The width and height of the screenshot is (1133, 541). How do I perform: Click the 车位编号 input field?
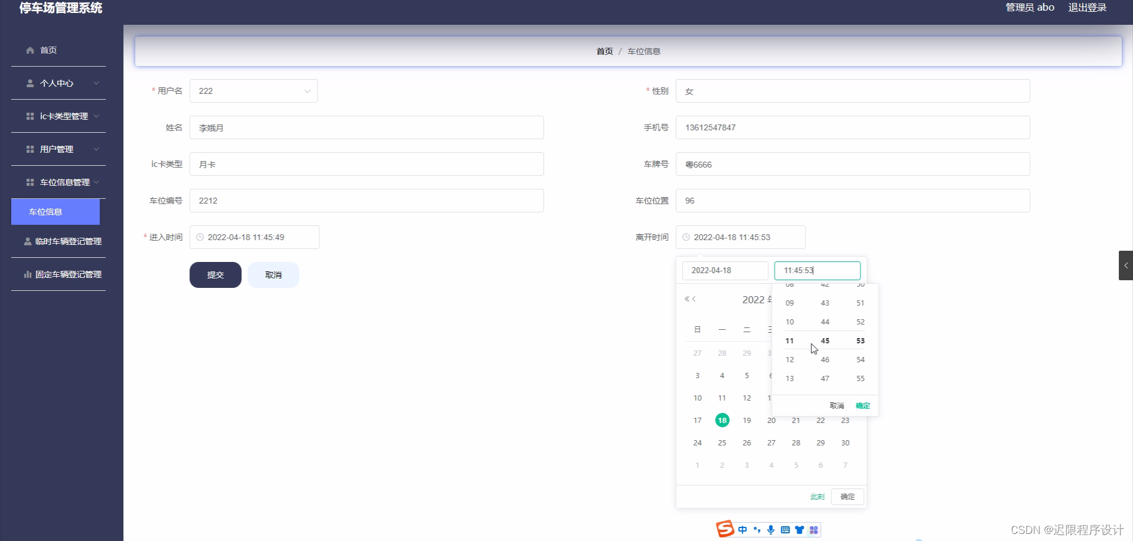[366, 201]
